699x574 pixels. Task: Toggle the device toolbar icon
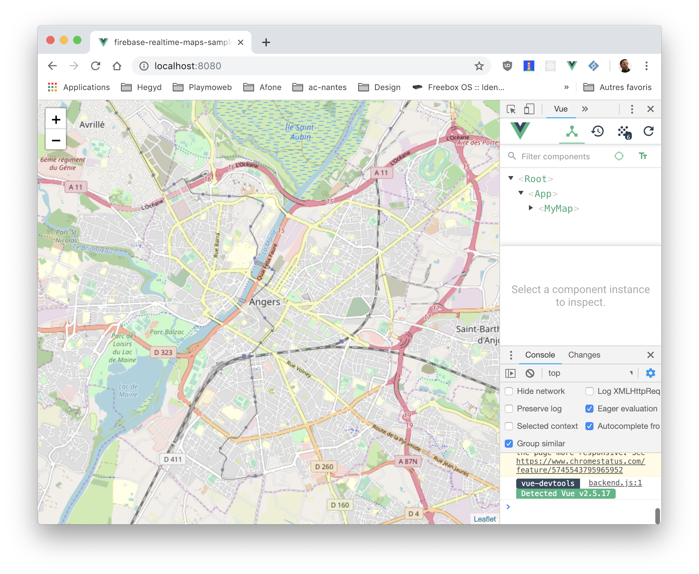(x=529, y=109)
